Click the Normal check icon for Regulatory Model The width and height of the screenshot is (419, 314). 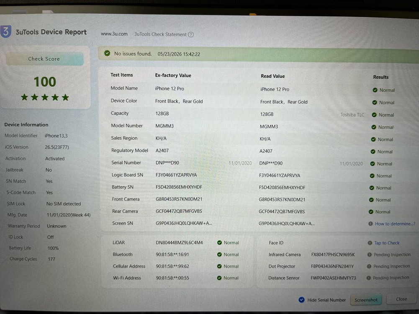coord(373,152)
